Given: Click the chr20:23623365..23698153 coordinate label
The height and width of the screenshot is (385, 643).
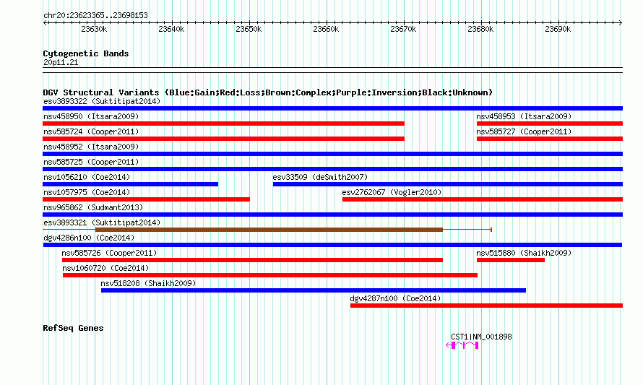Looking at the screenshot, I should coord(95,16).
